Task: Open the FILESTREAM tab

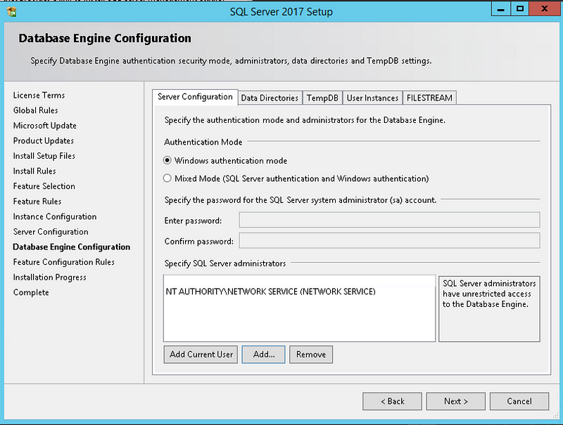Action: tap(429, 98)
